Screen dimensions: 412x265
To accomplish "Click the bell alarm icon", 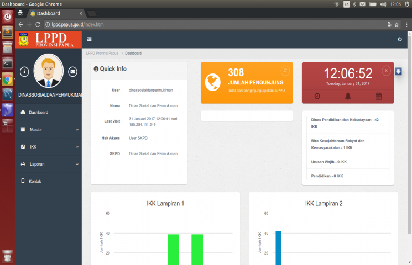I will tap(348, 96).
